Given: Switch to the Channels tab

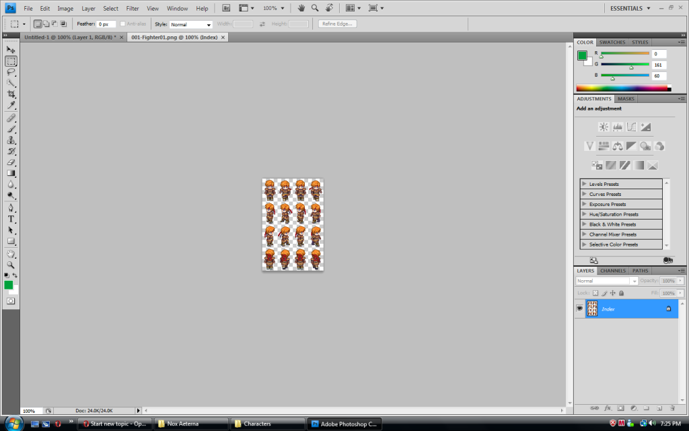Looking at the screenshot, I should [x=612, y=271].
